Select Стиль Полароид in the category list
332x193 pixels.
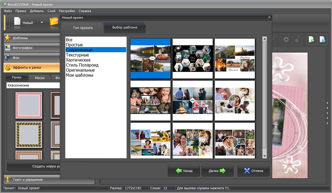pos(82,65)
